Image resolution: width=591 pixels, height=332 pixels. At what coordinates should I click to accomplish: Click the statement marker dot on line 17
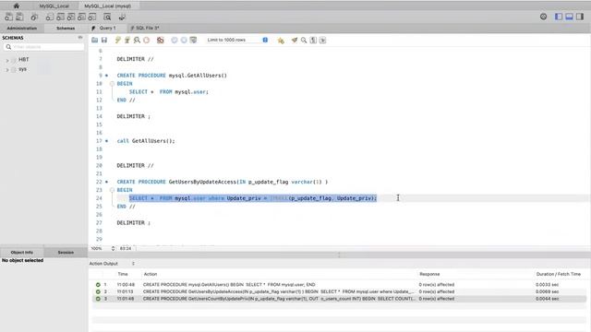[x=107, y=141]
